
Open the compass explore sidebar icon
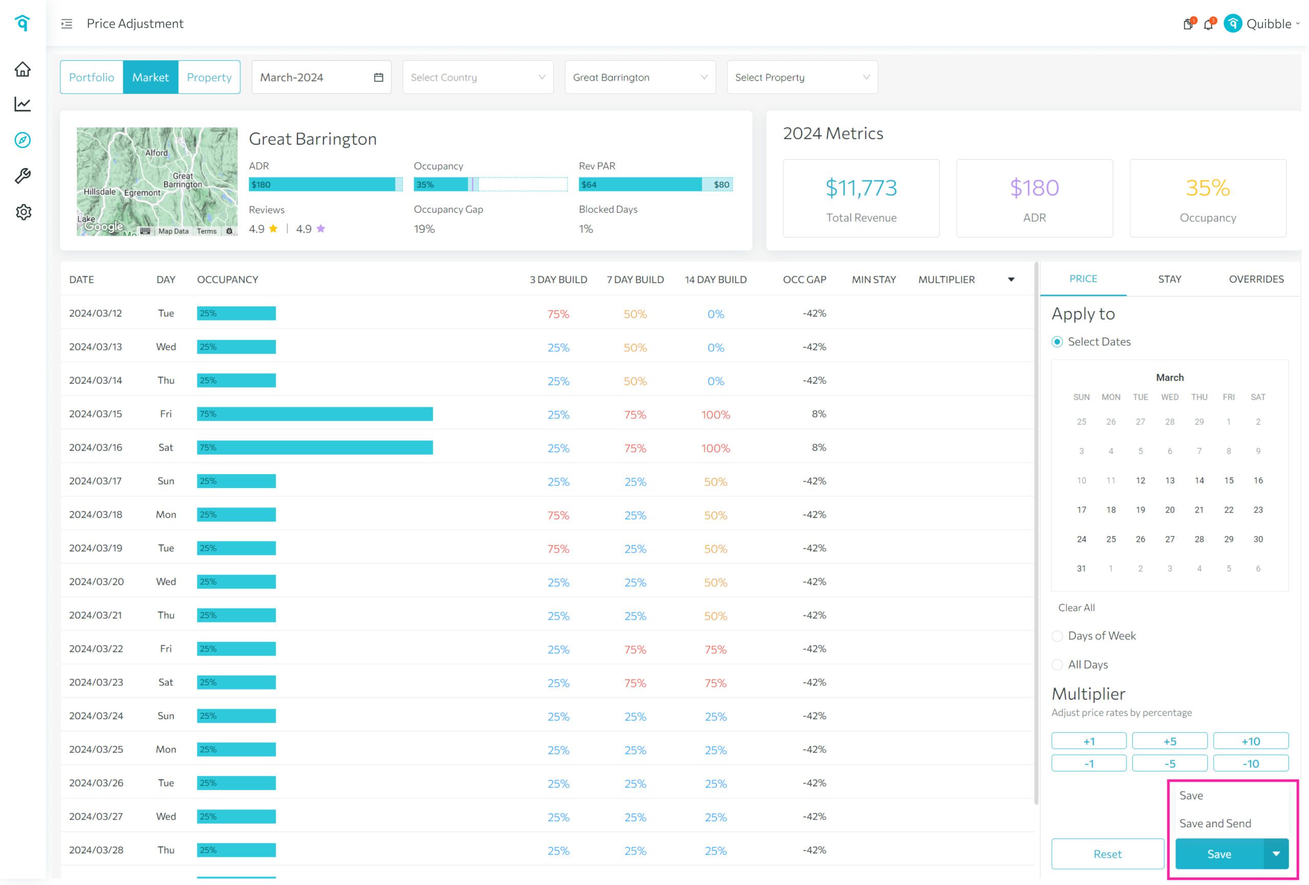(22, 140)
